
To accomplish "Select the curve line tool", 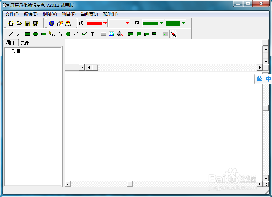I will click(76, 34).
